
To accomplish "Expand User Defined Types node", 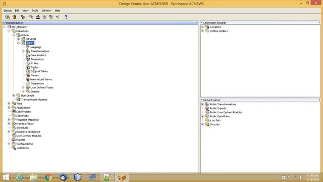I will 23,87.
